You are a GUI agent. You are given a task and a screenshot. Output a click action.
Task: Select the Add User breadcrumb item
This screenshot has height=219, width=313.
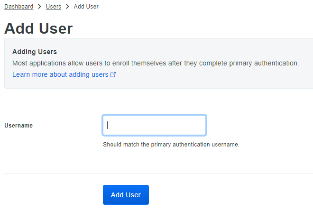click(86, 7)
